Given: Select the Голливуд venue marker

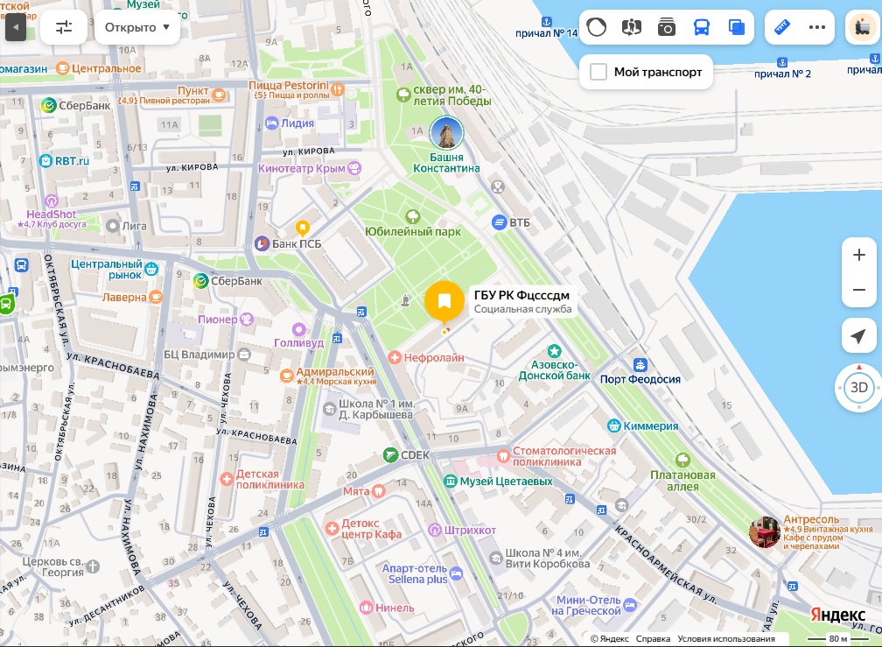Looking at the screenshot, I should pyautogui.click(x=298, y=329).
